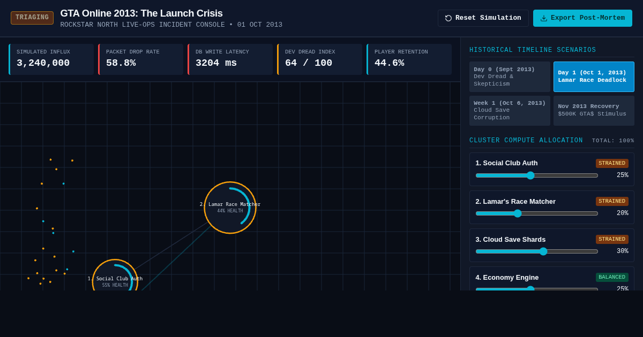
Task: Select Day 1 Lamar Race Deadlock scenario
Action: pos(594,76)
